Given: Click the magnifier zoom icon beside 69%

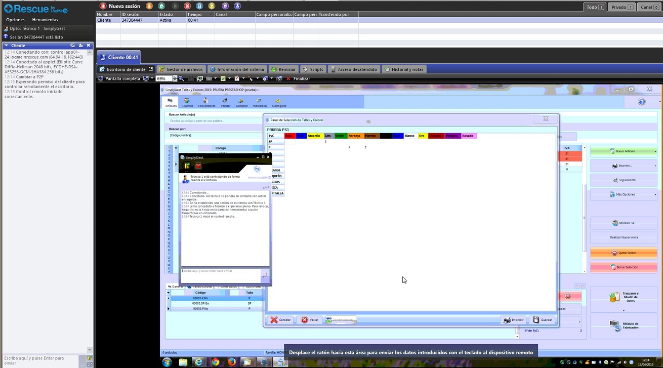Looking at the screenshot, I should [x=181, y=78].
